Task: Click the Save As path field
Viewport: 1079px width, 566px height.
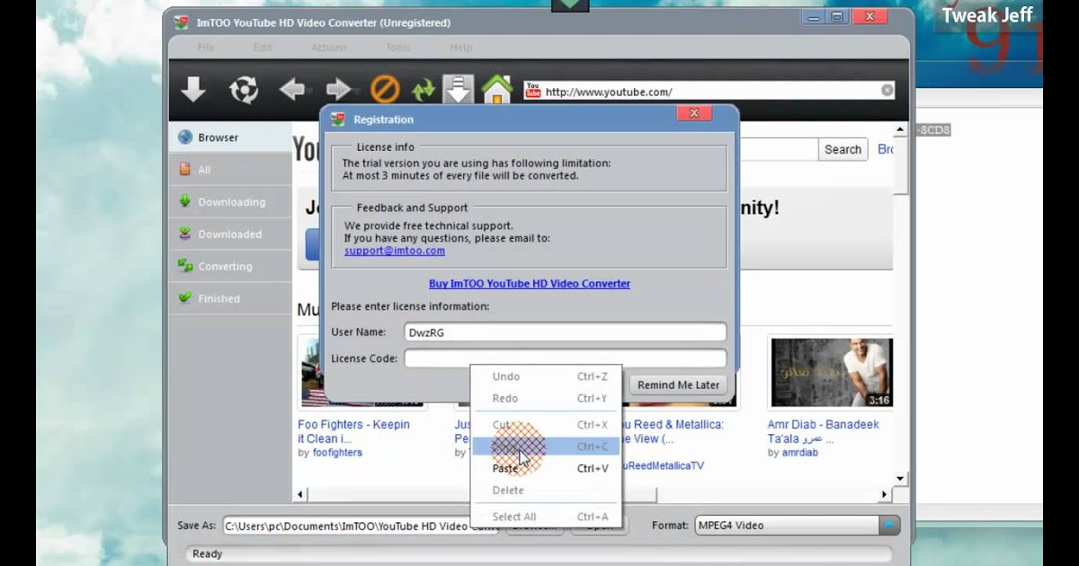Action: pos(360,526)
